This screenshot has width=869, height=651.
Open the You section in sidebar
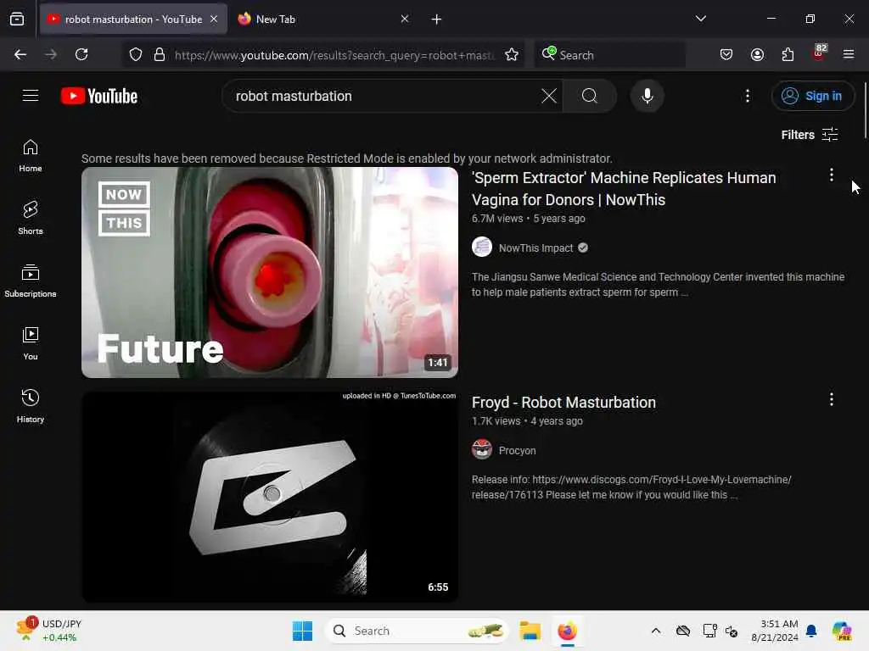pos(31,344)
